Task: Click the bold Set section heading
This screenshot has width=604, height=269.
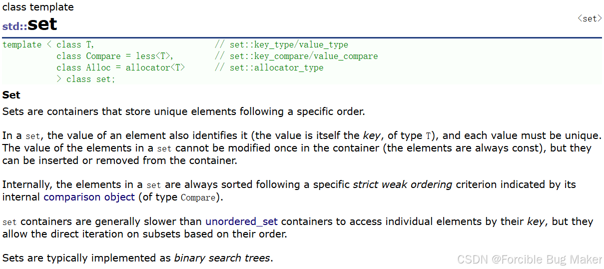Action: pyautogui.click(x=11, y=95)
